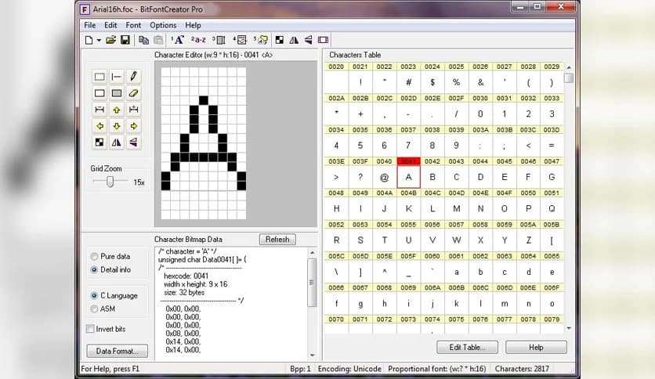Open the New file dropdown arrow
This screenshot has height=379, width=655.
(99, 41)
